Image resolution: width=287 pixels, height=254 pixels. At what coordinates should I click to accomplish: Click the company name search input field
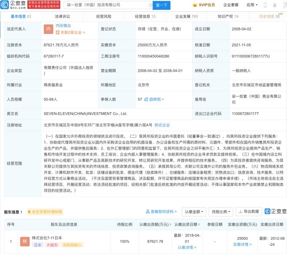100,5
